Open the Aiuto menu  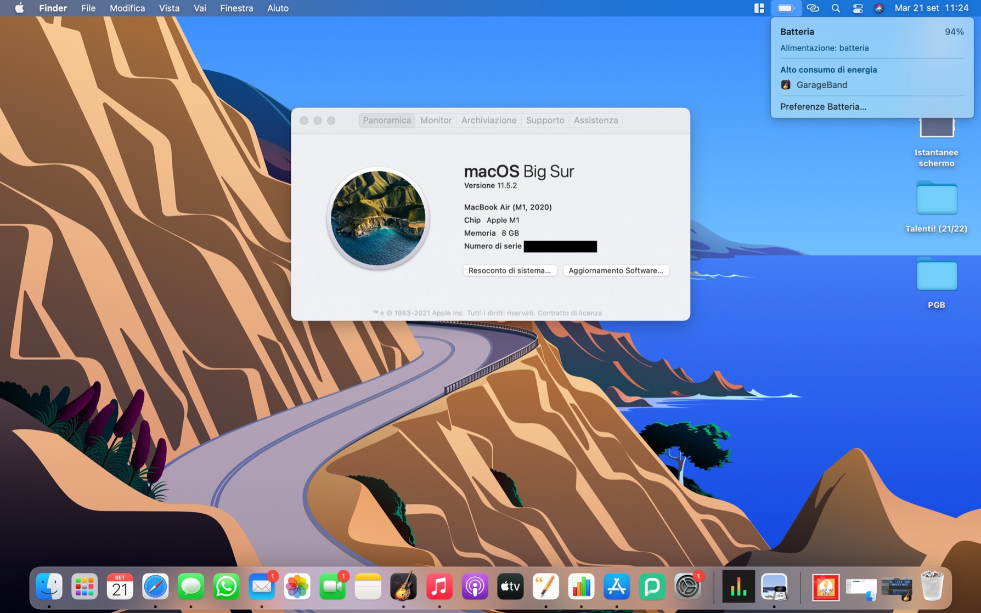[x=278, y=8]
